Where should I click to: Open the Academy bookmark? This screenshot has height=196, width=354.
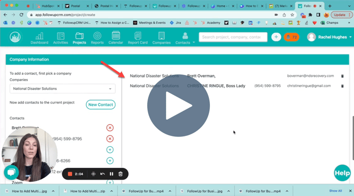click(x=211, y=23)
